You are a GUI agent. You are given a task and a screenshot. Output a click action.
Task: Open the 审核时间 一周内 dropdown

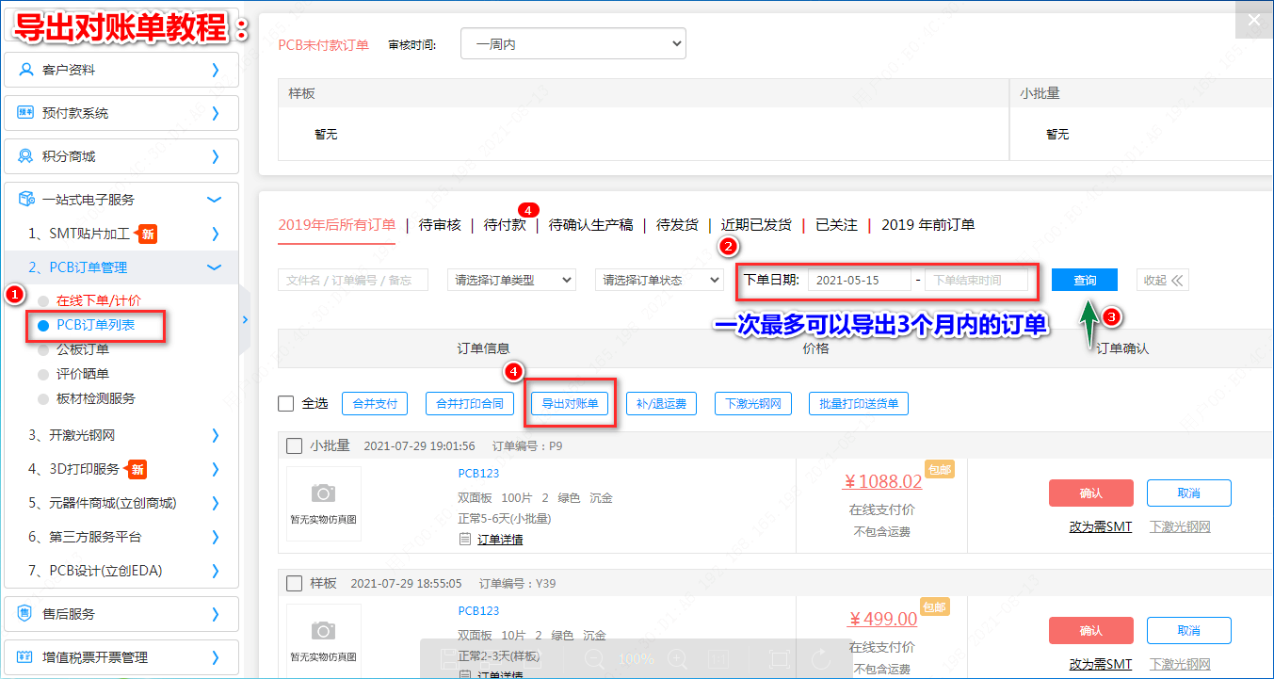coord(572,44)
